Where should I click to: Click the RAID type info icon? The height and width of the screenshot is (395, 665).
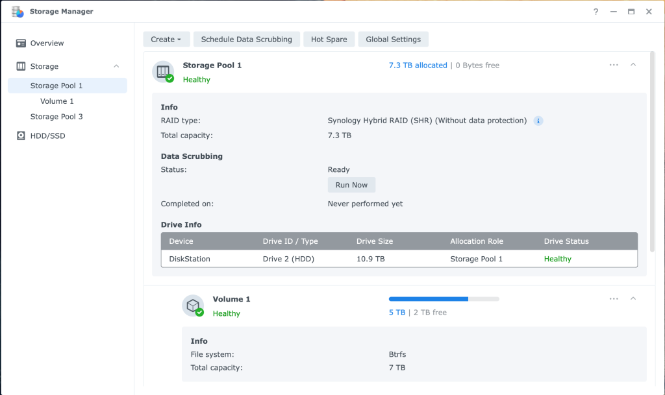[538, 121]
